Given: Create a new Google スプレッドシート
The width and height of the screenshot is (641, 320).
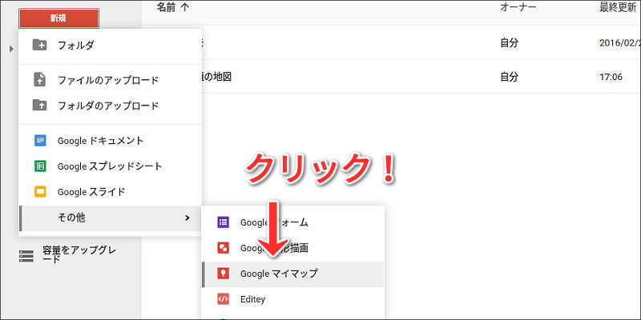Looking at the screenshot, I should coord(110,166).
